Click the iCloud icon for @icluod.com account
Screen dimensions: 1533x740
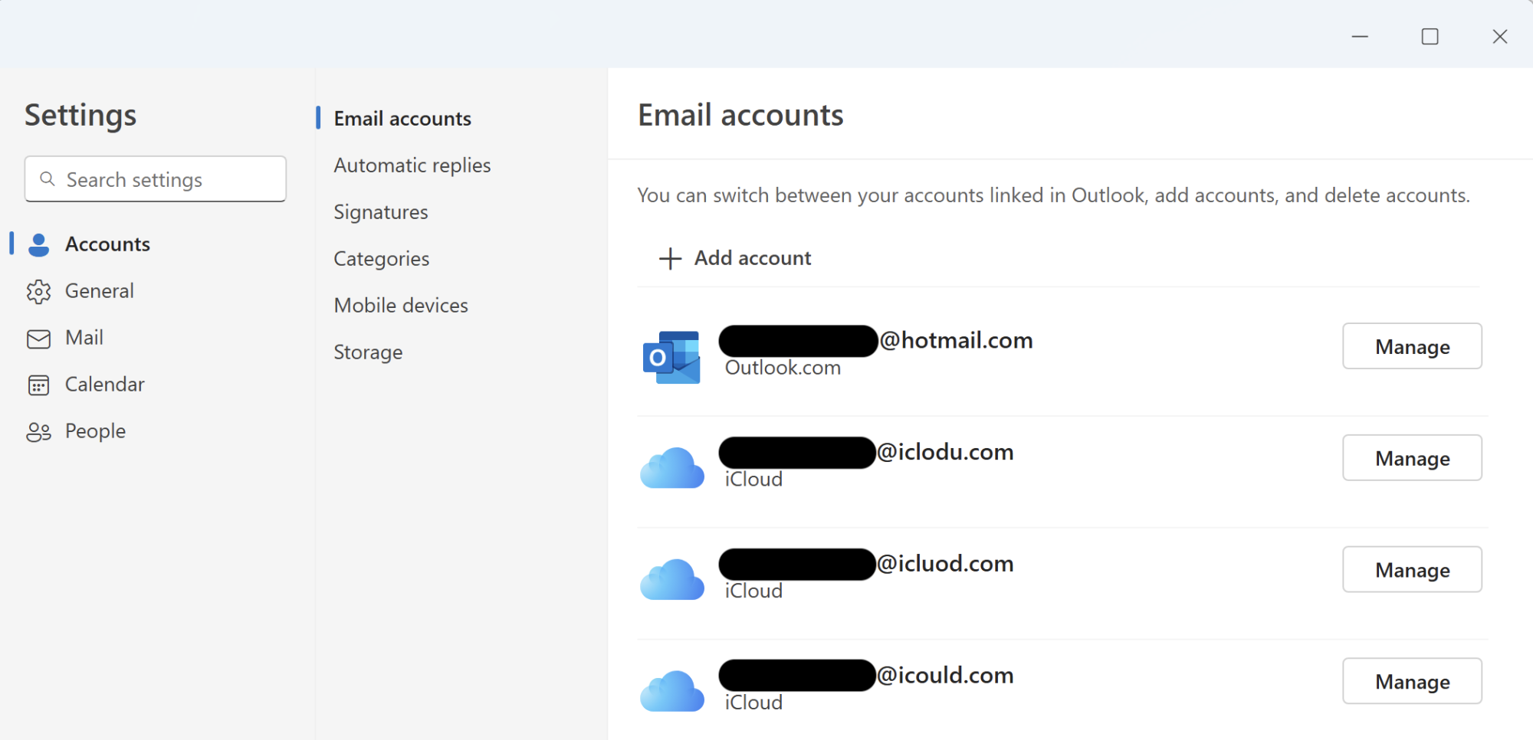pos(672,579)
